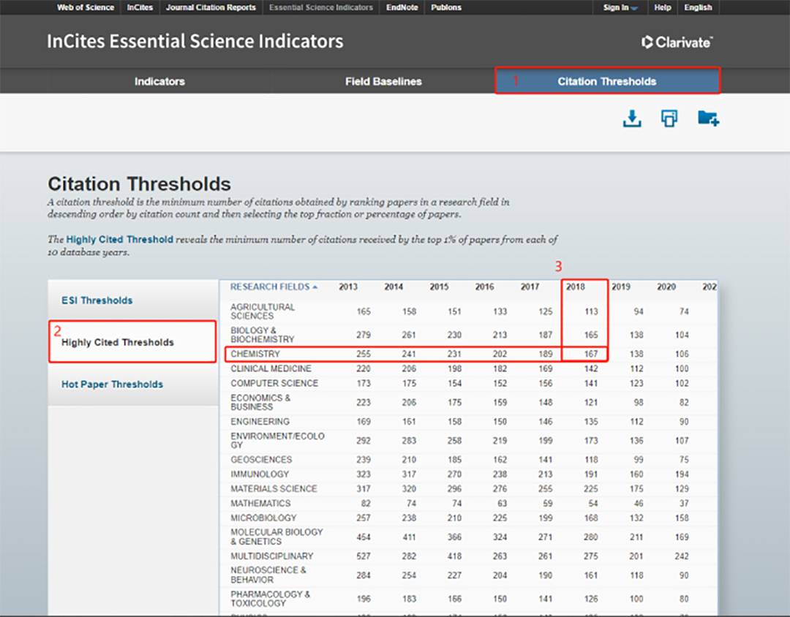
Task: Click the 2013 column header
Action: 348,287
